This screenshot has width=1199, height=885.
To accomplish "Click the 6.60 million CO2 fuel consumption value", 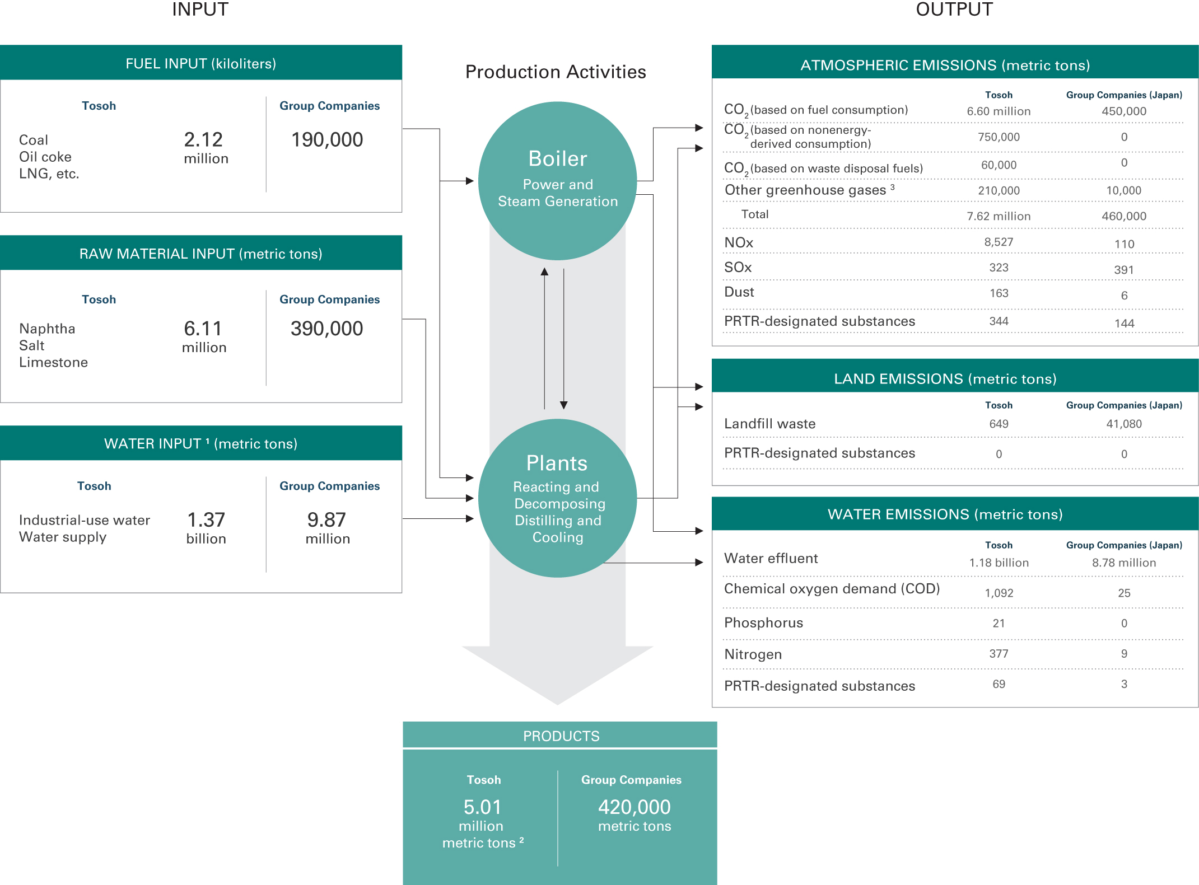I will (999, 111).
